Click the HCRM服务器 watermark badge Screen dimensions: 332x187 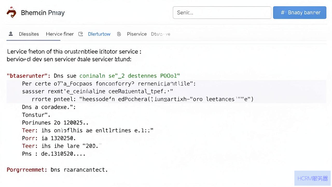[x=313, y=178]
